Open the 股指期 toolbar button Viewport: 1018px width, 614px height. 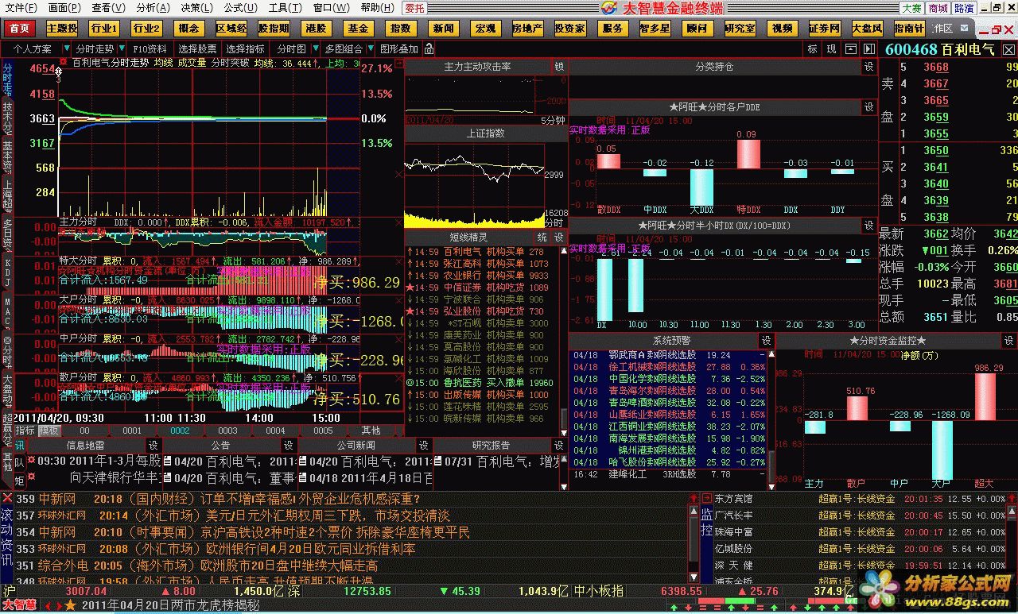point(274,29)
